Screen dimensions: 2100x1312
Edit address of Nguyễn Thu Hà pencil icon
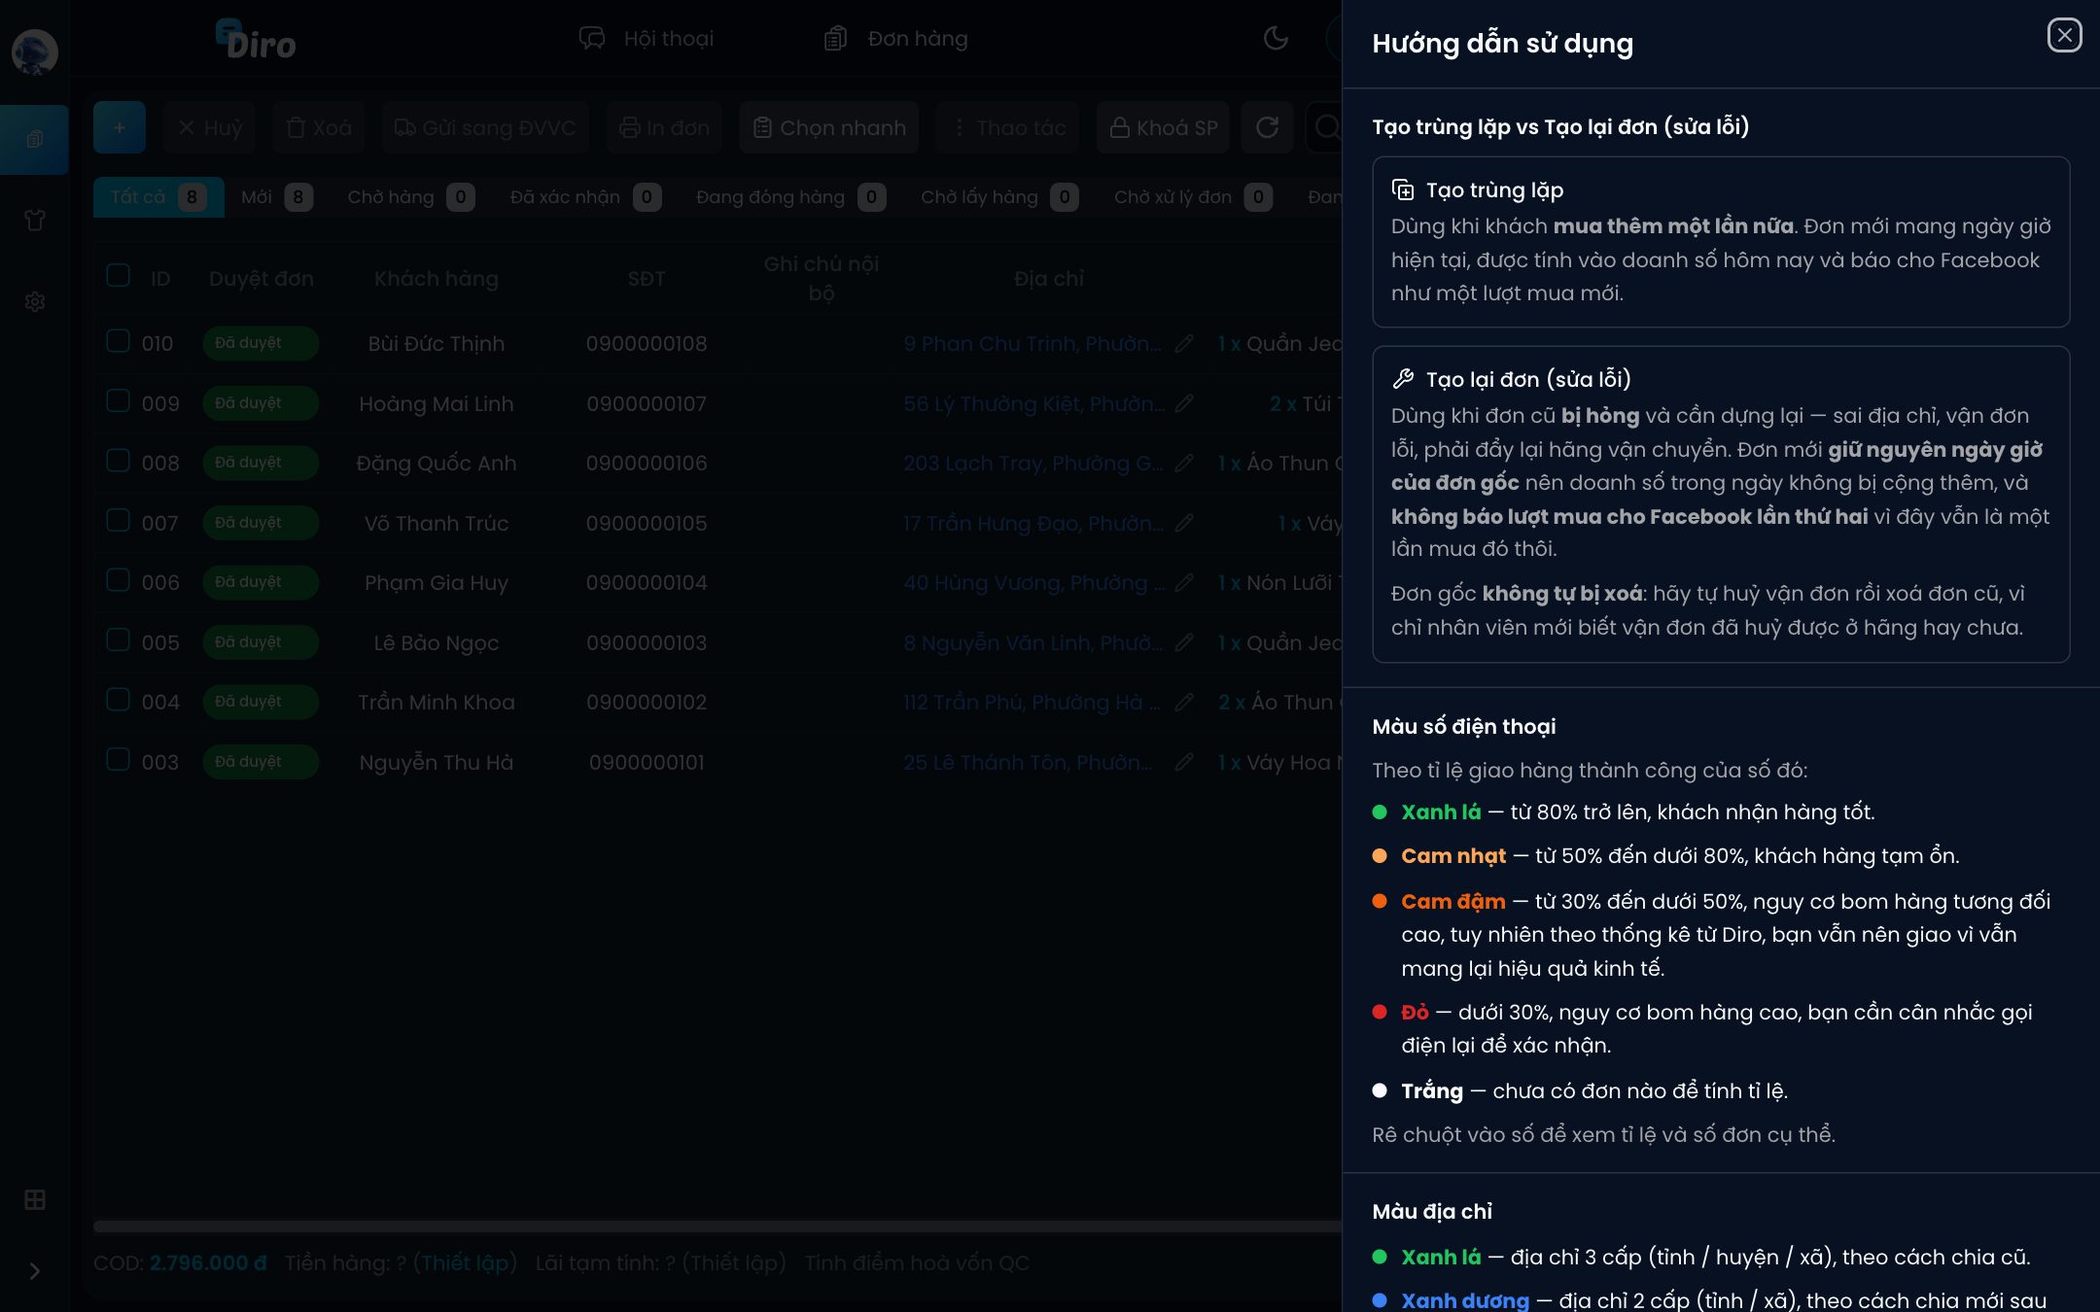coord(1183,763)
